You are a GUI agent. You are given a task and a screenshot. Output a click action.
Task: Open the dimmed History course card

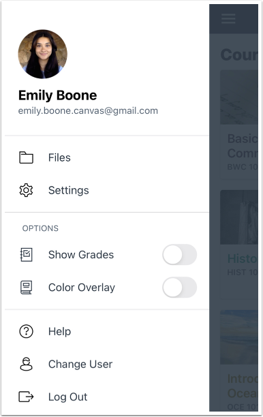239,245
